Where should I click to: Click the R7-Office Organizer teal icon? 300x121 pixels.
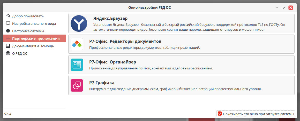77,65
